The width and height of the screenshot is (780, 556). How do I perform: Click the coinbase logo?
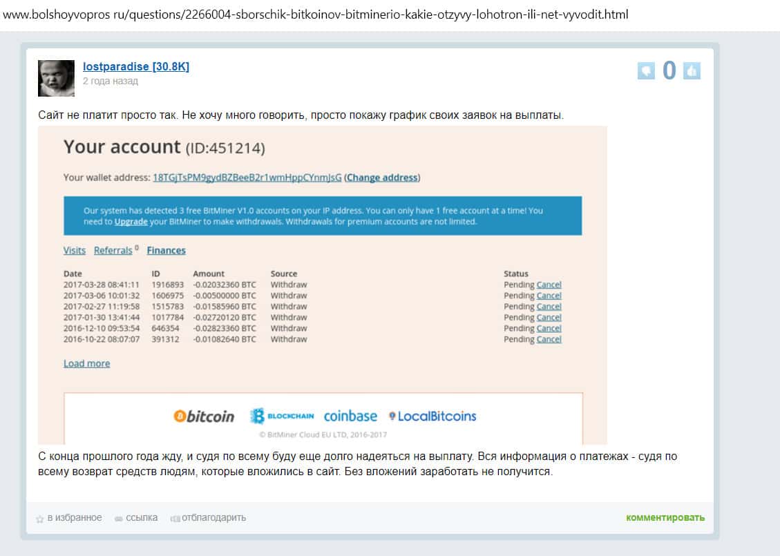[350, 416]
